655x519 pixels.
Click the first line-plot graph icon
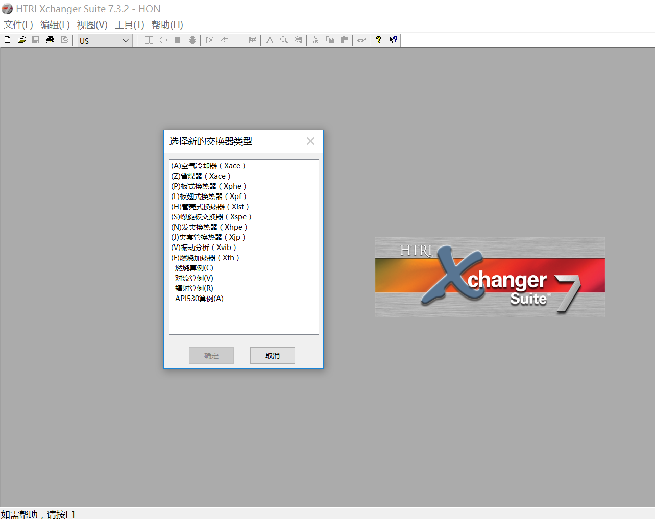(x=210, y=40)
